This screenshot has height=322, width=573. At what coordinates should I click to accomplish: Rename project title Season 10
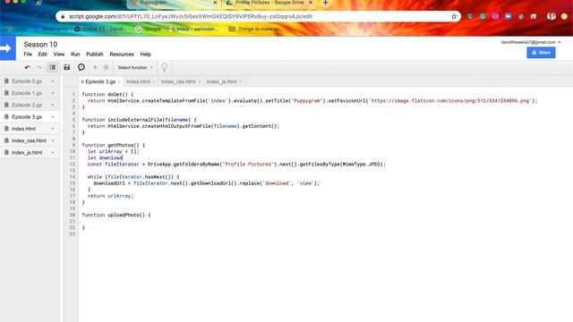[x=40, y=44]
